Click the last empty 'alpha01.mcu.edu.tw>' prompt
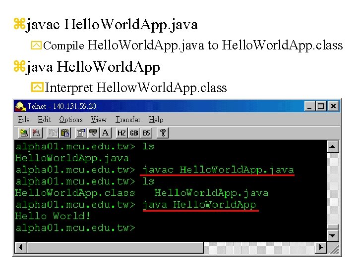The width and height of the screenshot is (357, 267). click(75, 228)
